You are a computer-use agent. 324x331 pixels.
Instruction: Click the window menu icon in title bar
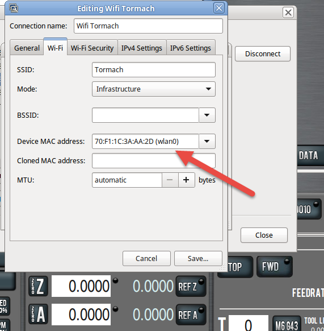pyautogui.click(x=14, y=9)
